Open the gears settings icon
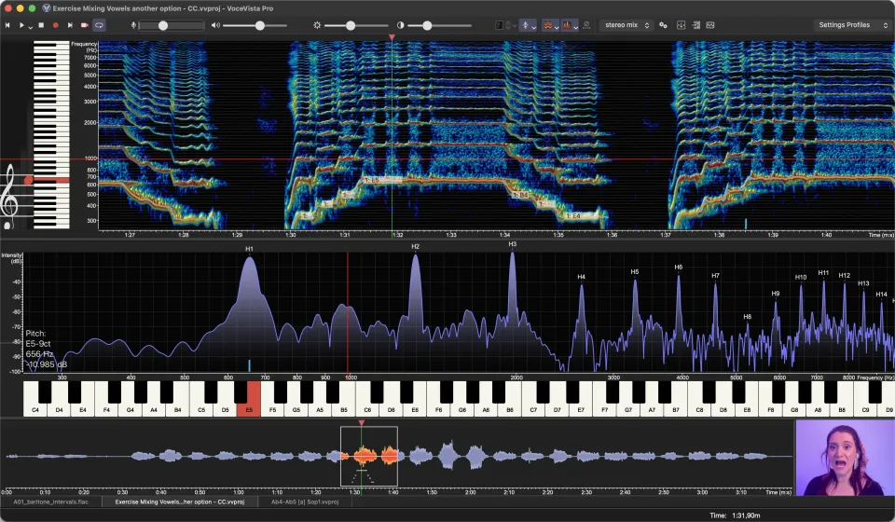The height and width of the screenshot is (522, 895). coord(663,25)
